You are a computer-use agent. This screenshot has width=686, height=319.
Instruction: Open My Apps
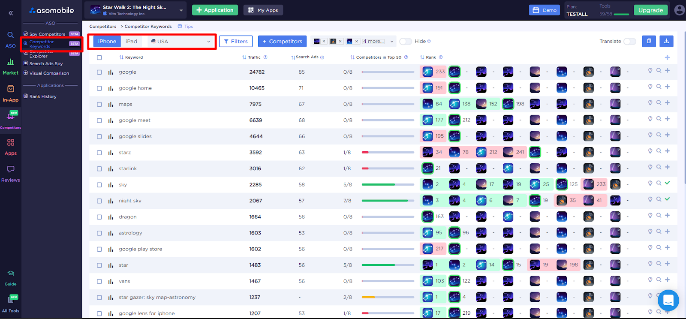click(x=263, y=10)
